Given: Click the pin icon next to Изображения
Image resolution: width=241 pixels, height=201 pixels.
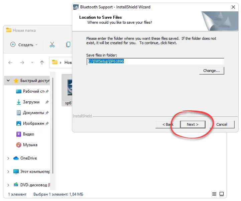Looking at the screenshot, I should point(47,123).
